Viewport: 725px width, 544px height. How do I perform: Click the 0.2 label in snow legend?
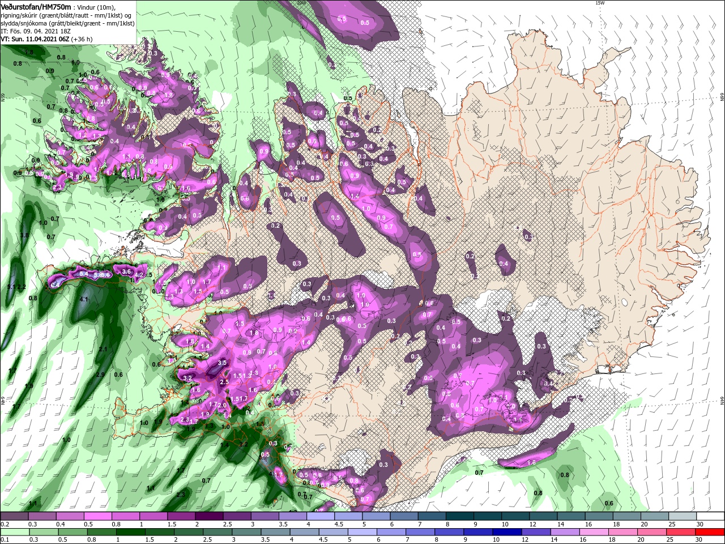click(x=5, y=525)
